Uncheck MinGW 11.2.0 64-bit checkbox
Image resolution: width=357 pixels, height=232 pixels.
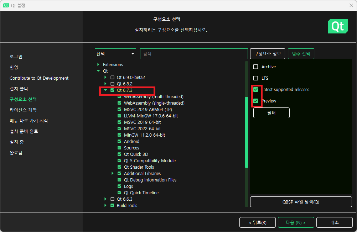point(119,135)
